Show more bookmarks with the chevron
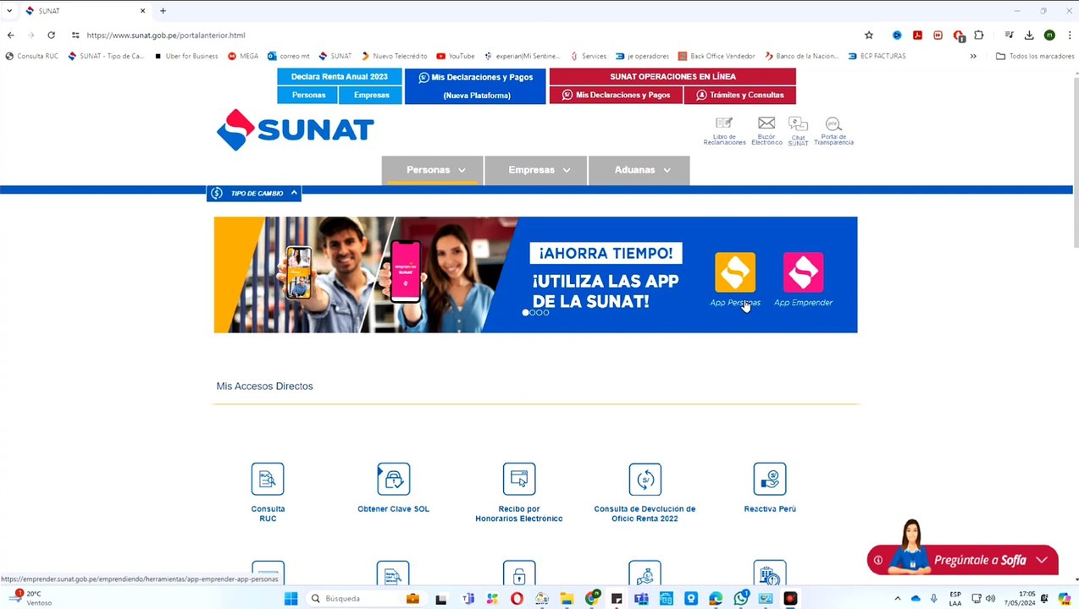The height and width of the screenshot is (609, 1079). tap(973, 56)
